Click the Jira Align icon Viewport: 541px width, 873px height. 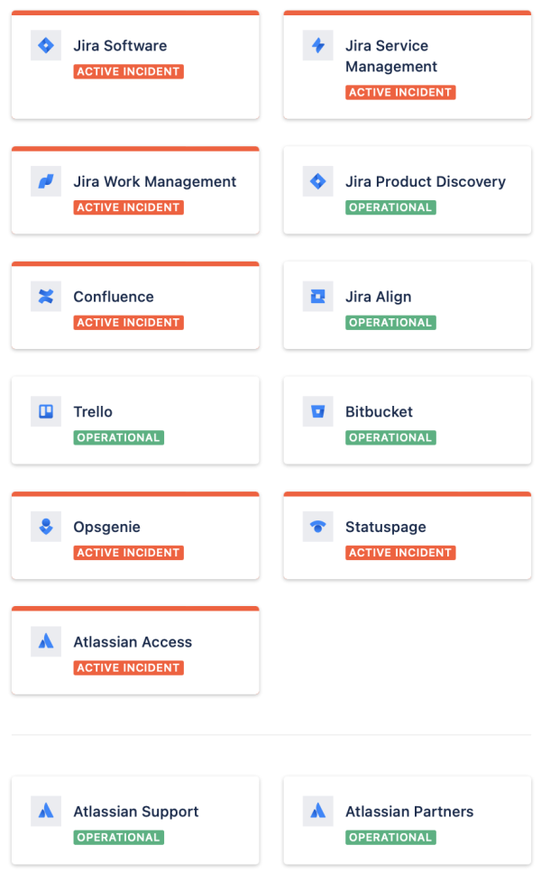coord(317,296)
